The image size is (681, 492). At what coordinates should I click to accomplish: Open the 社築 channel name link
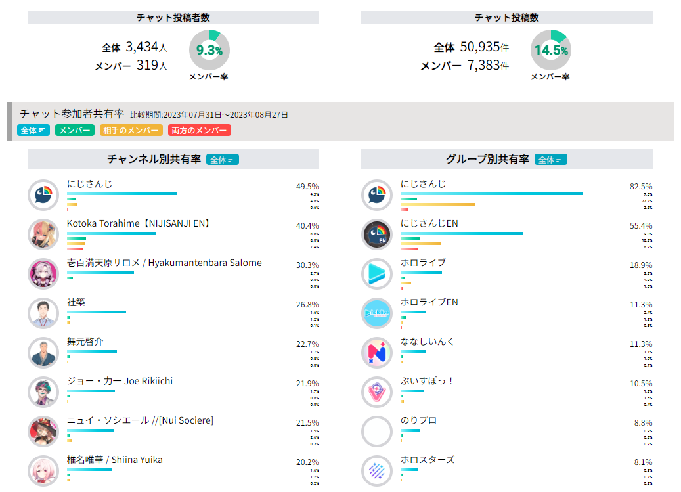point(76,302)
